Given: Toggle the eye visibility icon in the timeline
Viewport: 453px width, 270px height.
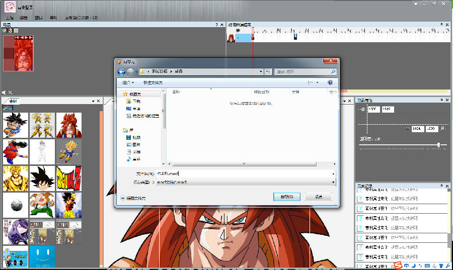Looking at the screenshot, I should pyautogui.click(x=238, y=31).
